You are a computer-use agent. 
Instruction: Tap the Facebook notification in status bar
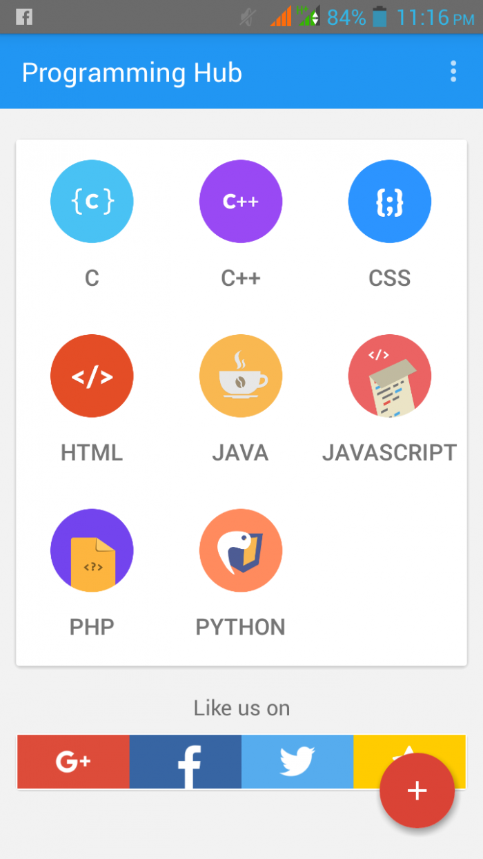point(24,17)
